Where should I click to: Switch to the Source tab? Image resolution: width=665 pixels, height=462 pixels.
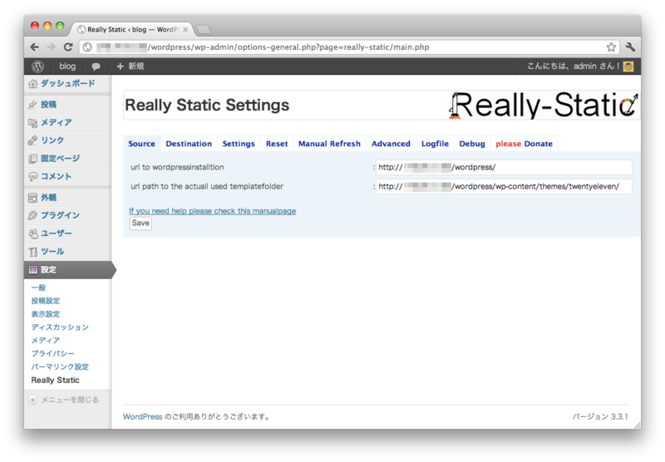tap(141, 144)
